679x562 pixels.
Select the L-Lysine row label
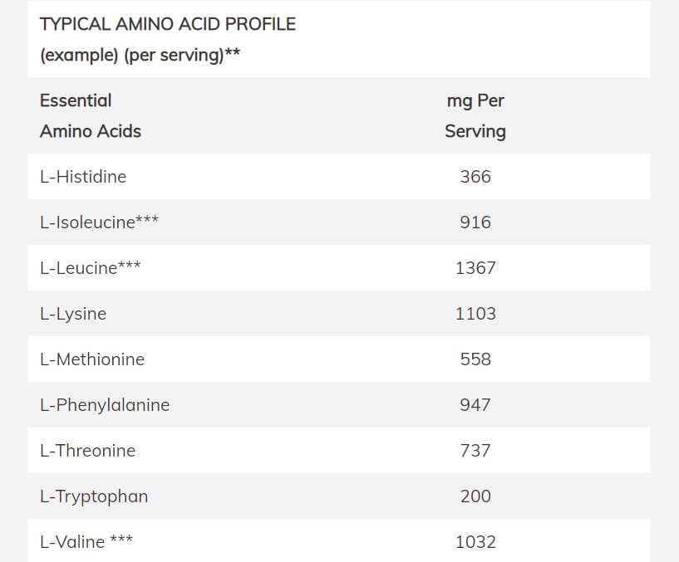[x=73, y=314]
